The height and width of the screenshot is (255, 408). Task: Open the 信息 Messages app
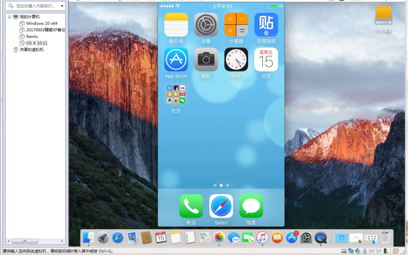(251, 206)
